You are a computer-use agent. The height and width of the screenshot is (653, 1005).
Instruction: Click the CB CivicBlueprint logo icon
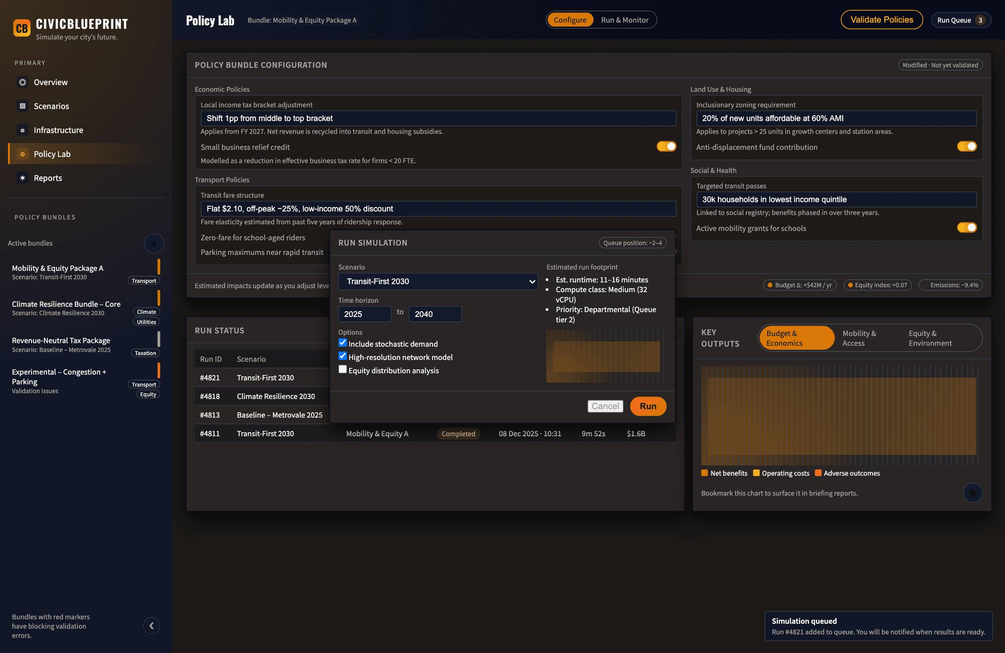22,28
